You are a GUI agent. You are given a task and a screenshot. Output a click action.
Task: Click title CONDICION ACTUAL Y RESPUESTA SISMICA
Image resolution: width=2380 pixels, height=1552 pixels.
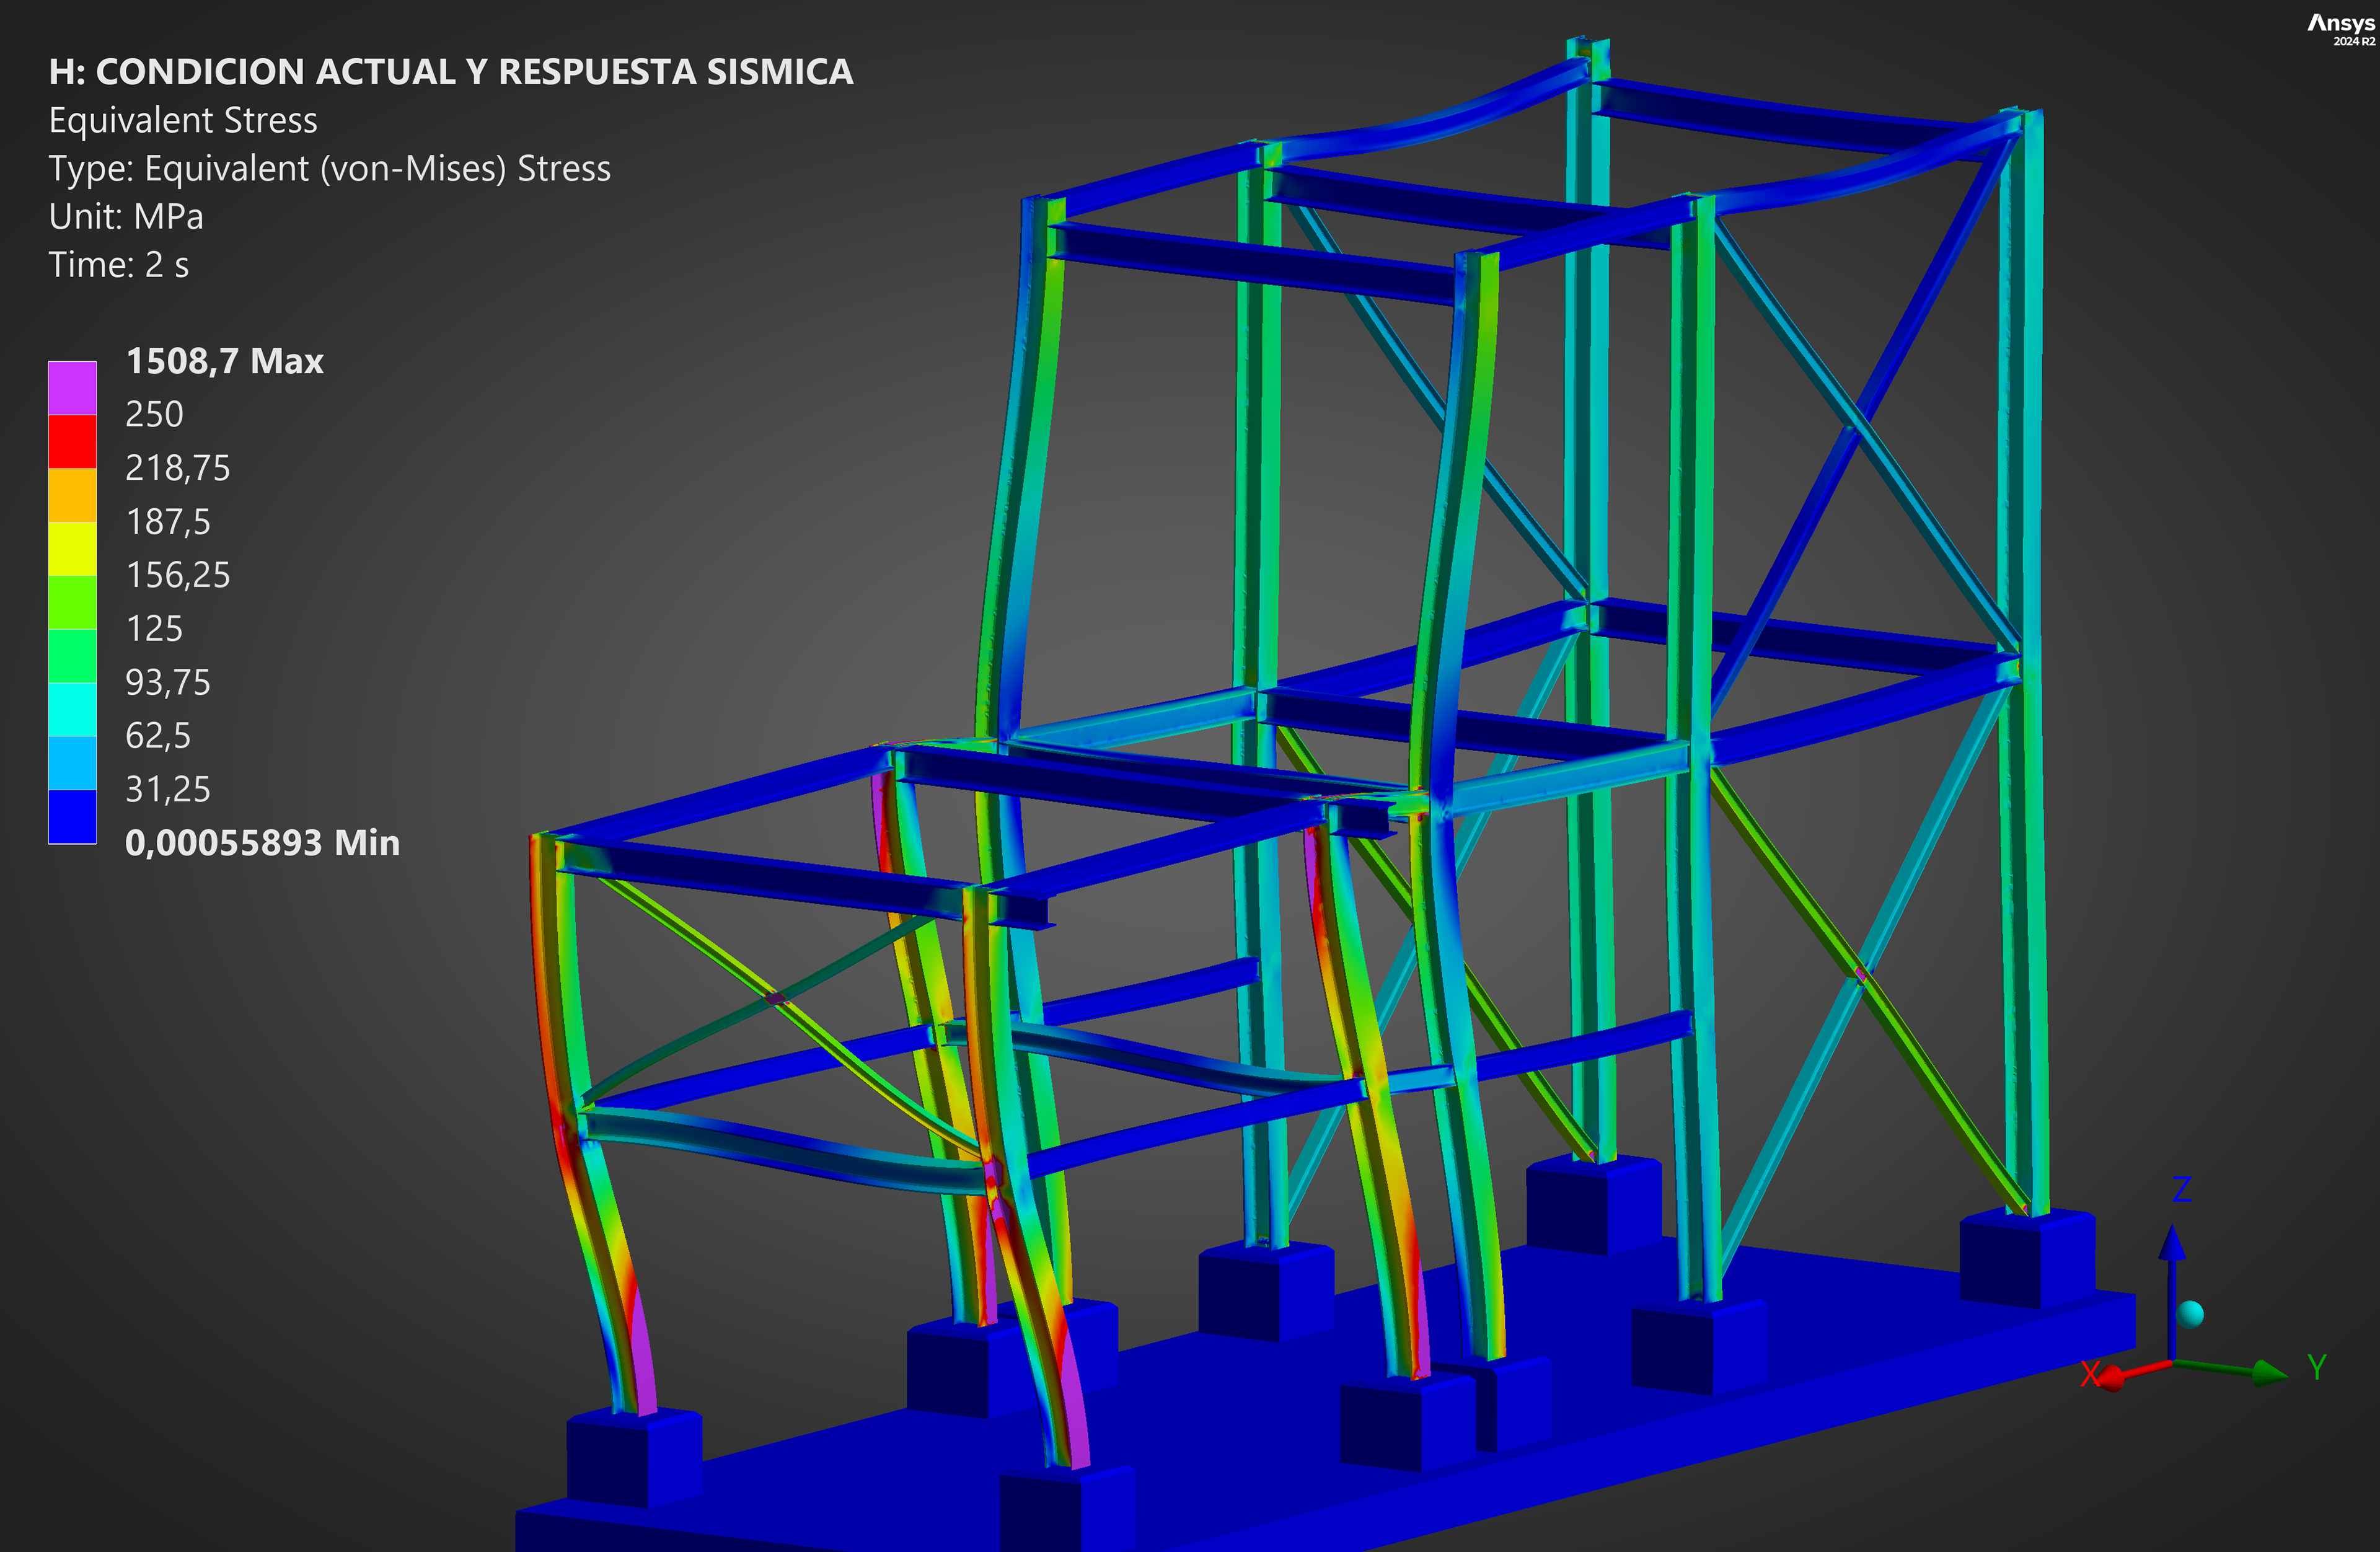pyautogui.click(x=450, y=72)
